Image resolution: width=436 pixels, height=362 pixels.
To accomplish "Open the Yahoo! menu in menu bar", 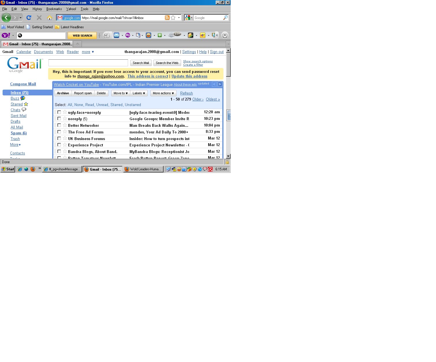I will click(71, 9).
